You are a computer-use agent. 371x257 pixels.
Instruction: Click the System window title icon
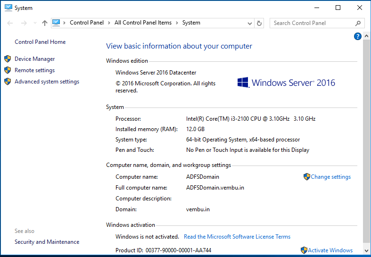(8, 8)
